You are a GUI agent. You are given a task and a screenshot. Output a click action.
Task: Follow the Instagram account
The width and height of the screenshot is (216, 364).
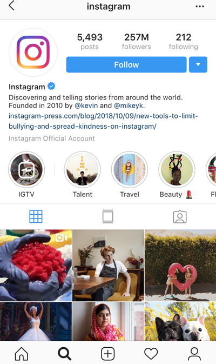(x=126, y=64)
